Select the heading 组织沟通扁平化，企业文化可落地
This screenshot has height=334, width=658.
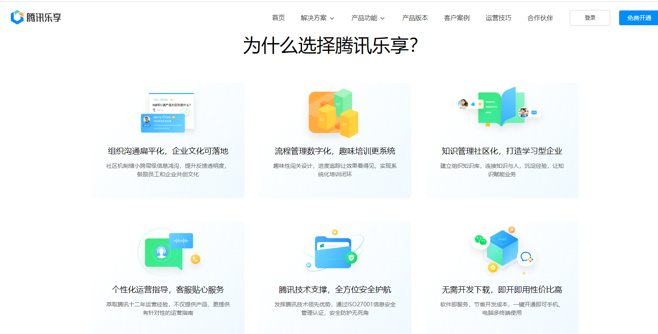pyautogui.click(x=168, y=151)
